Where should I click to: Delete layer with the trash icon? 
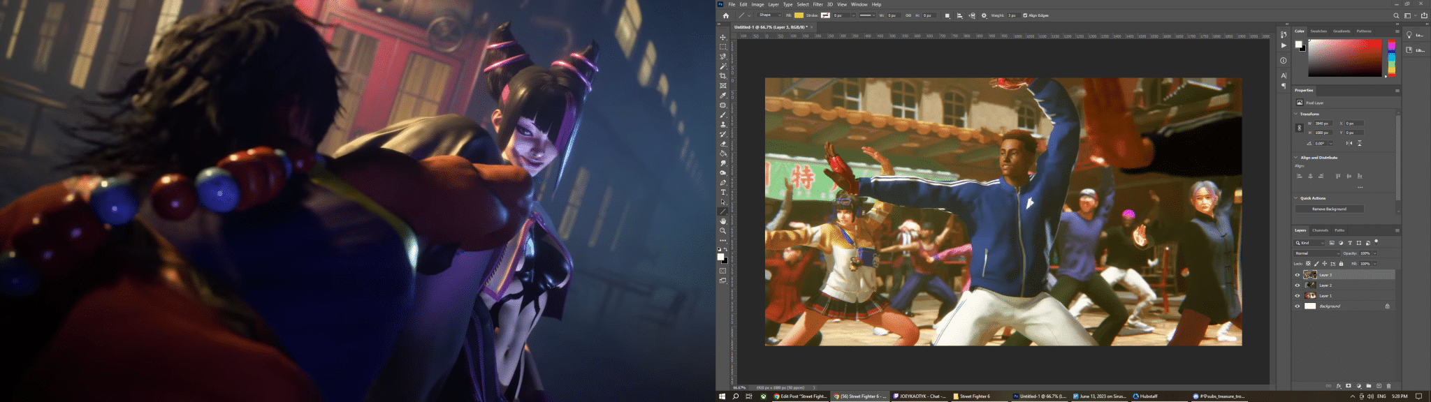coord(1388,386)
